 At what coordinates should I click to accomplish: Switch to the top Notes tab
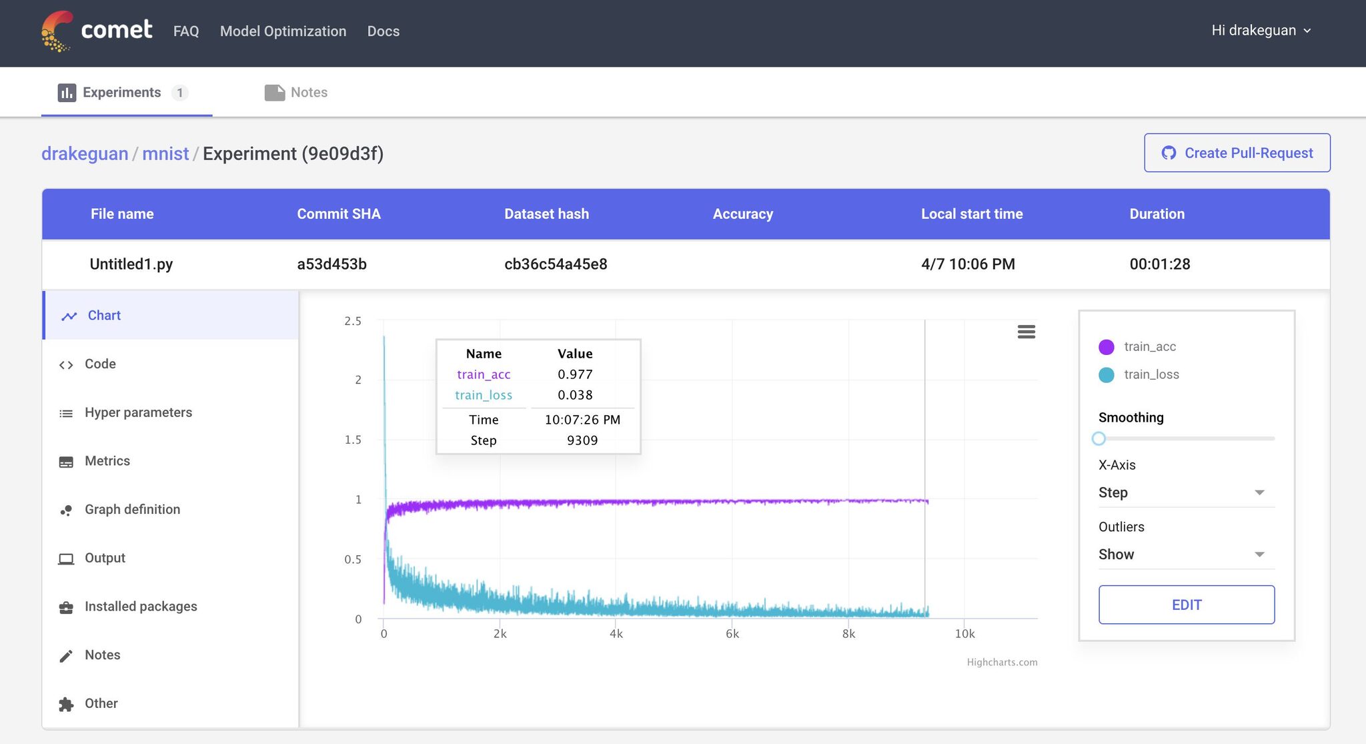coord(296,92)
